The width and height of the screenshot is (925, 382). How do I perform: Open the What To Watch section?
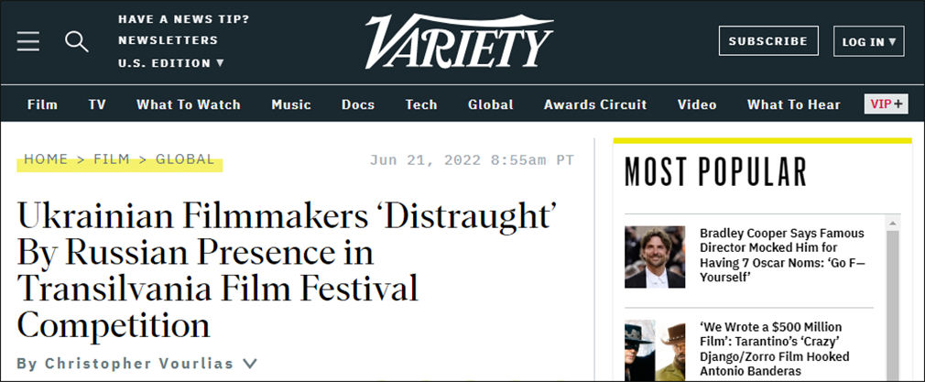coord(189,104)
